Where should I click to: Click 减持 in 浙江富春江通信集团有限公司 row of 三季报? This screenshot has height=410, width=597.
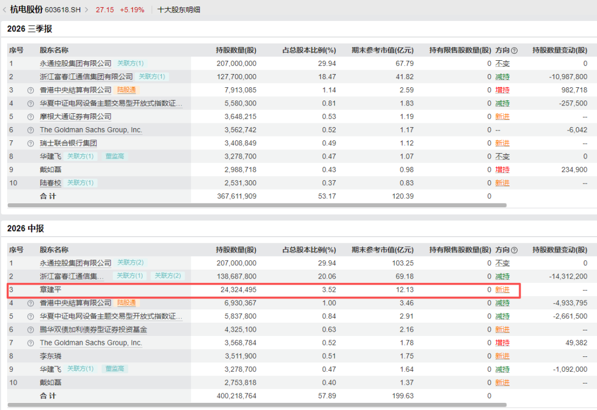pyautogui.click(x=502, y=77)
